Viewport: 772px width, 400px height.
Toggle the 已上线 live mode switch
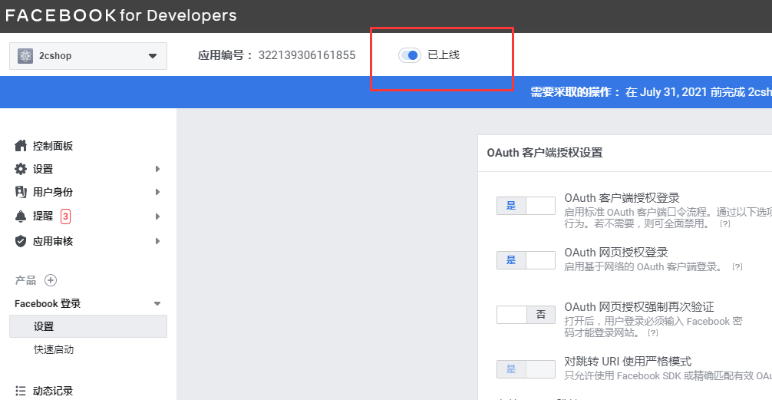coord(410,55)
